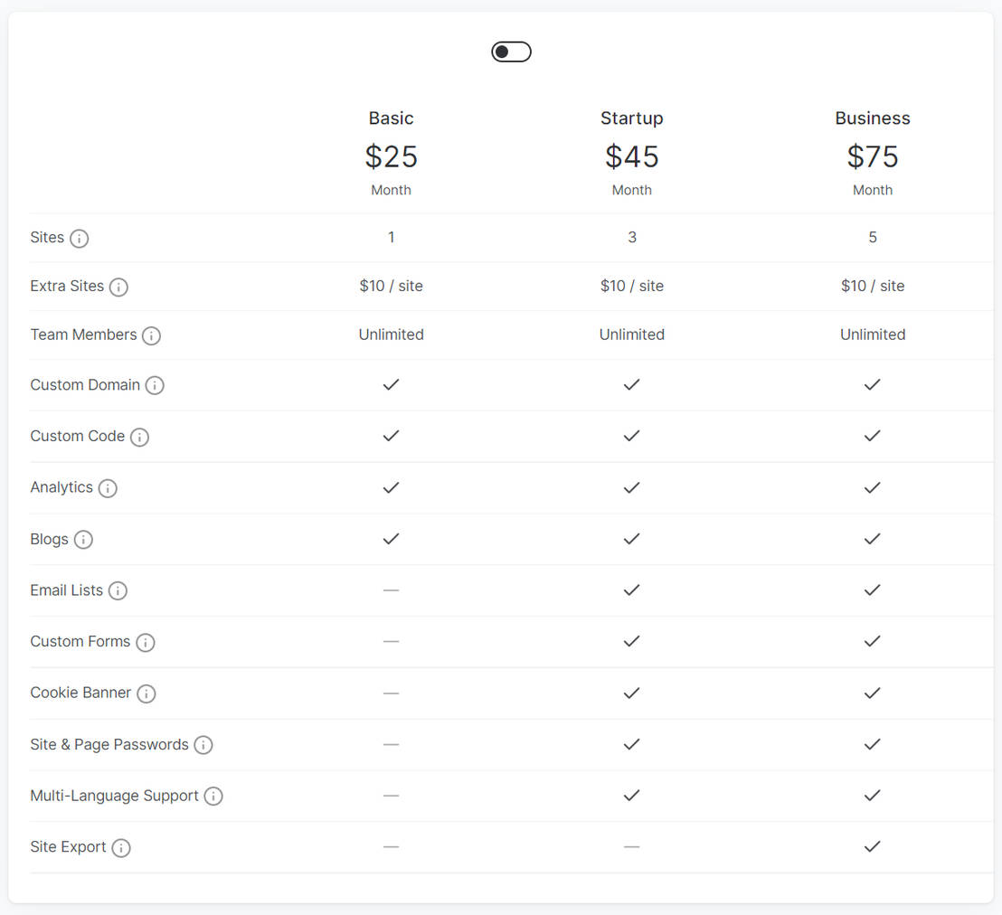
Task: Click the Basic Custom Forms dash
Action: (391, 641)
